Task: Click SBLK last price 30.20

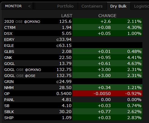Action: [65, 112]
